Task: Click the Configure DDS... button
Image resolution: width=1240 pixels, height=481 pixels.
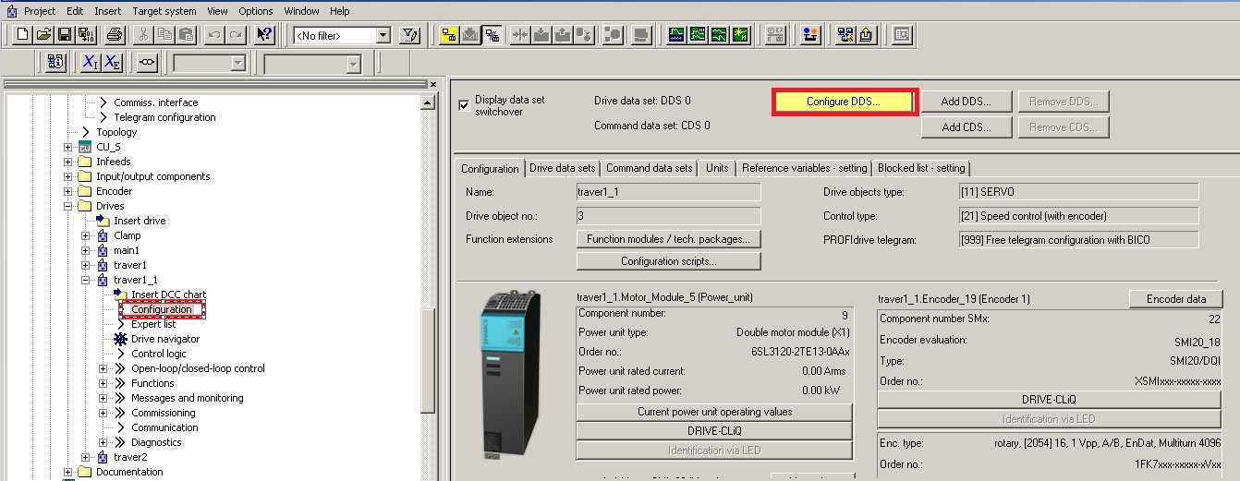Action: 844,102
